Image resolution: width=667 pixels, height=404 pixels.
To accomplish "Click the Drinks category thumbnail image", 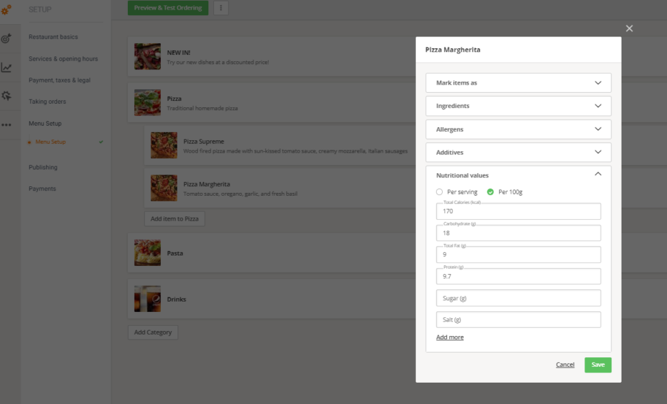I will point(147,299).
